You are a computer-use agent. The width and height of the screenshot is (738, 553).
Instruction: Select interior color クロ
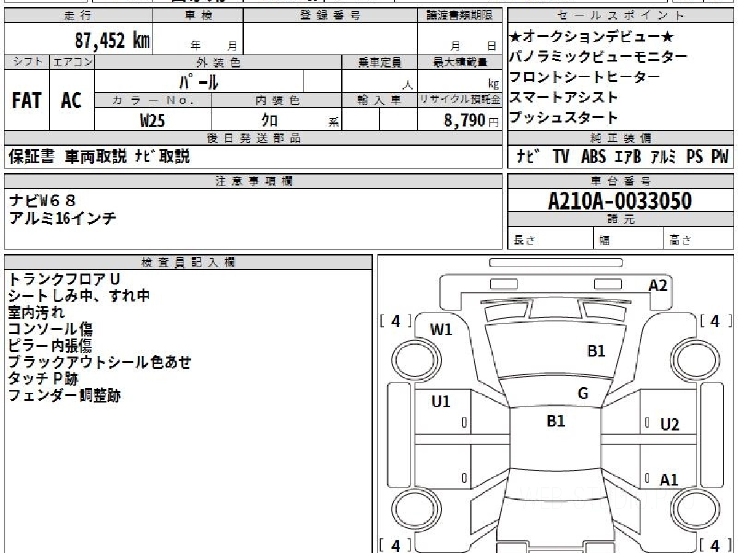(x=269, y=120)
